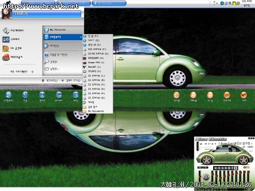
Task: Open Shared Documents folder in submenu
Action: tap(97, 107)
